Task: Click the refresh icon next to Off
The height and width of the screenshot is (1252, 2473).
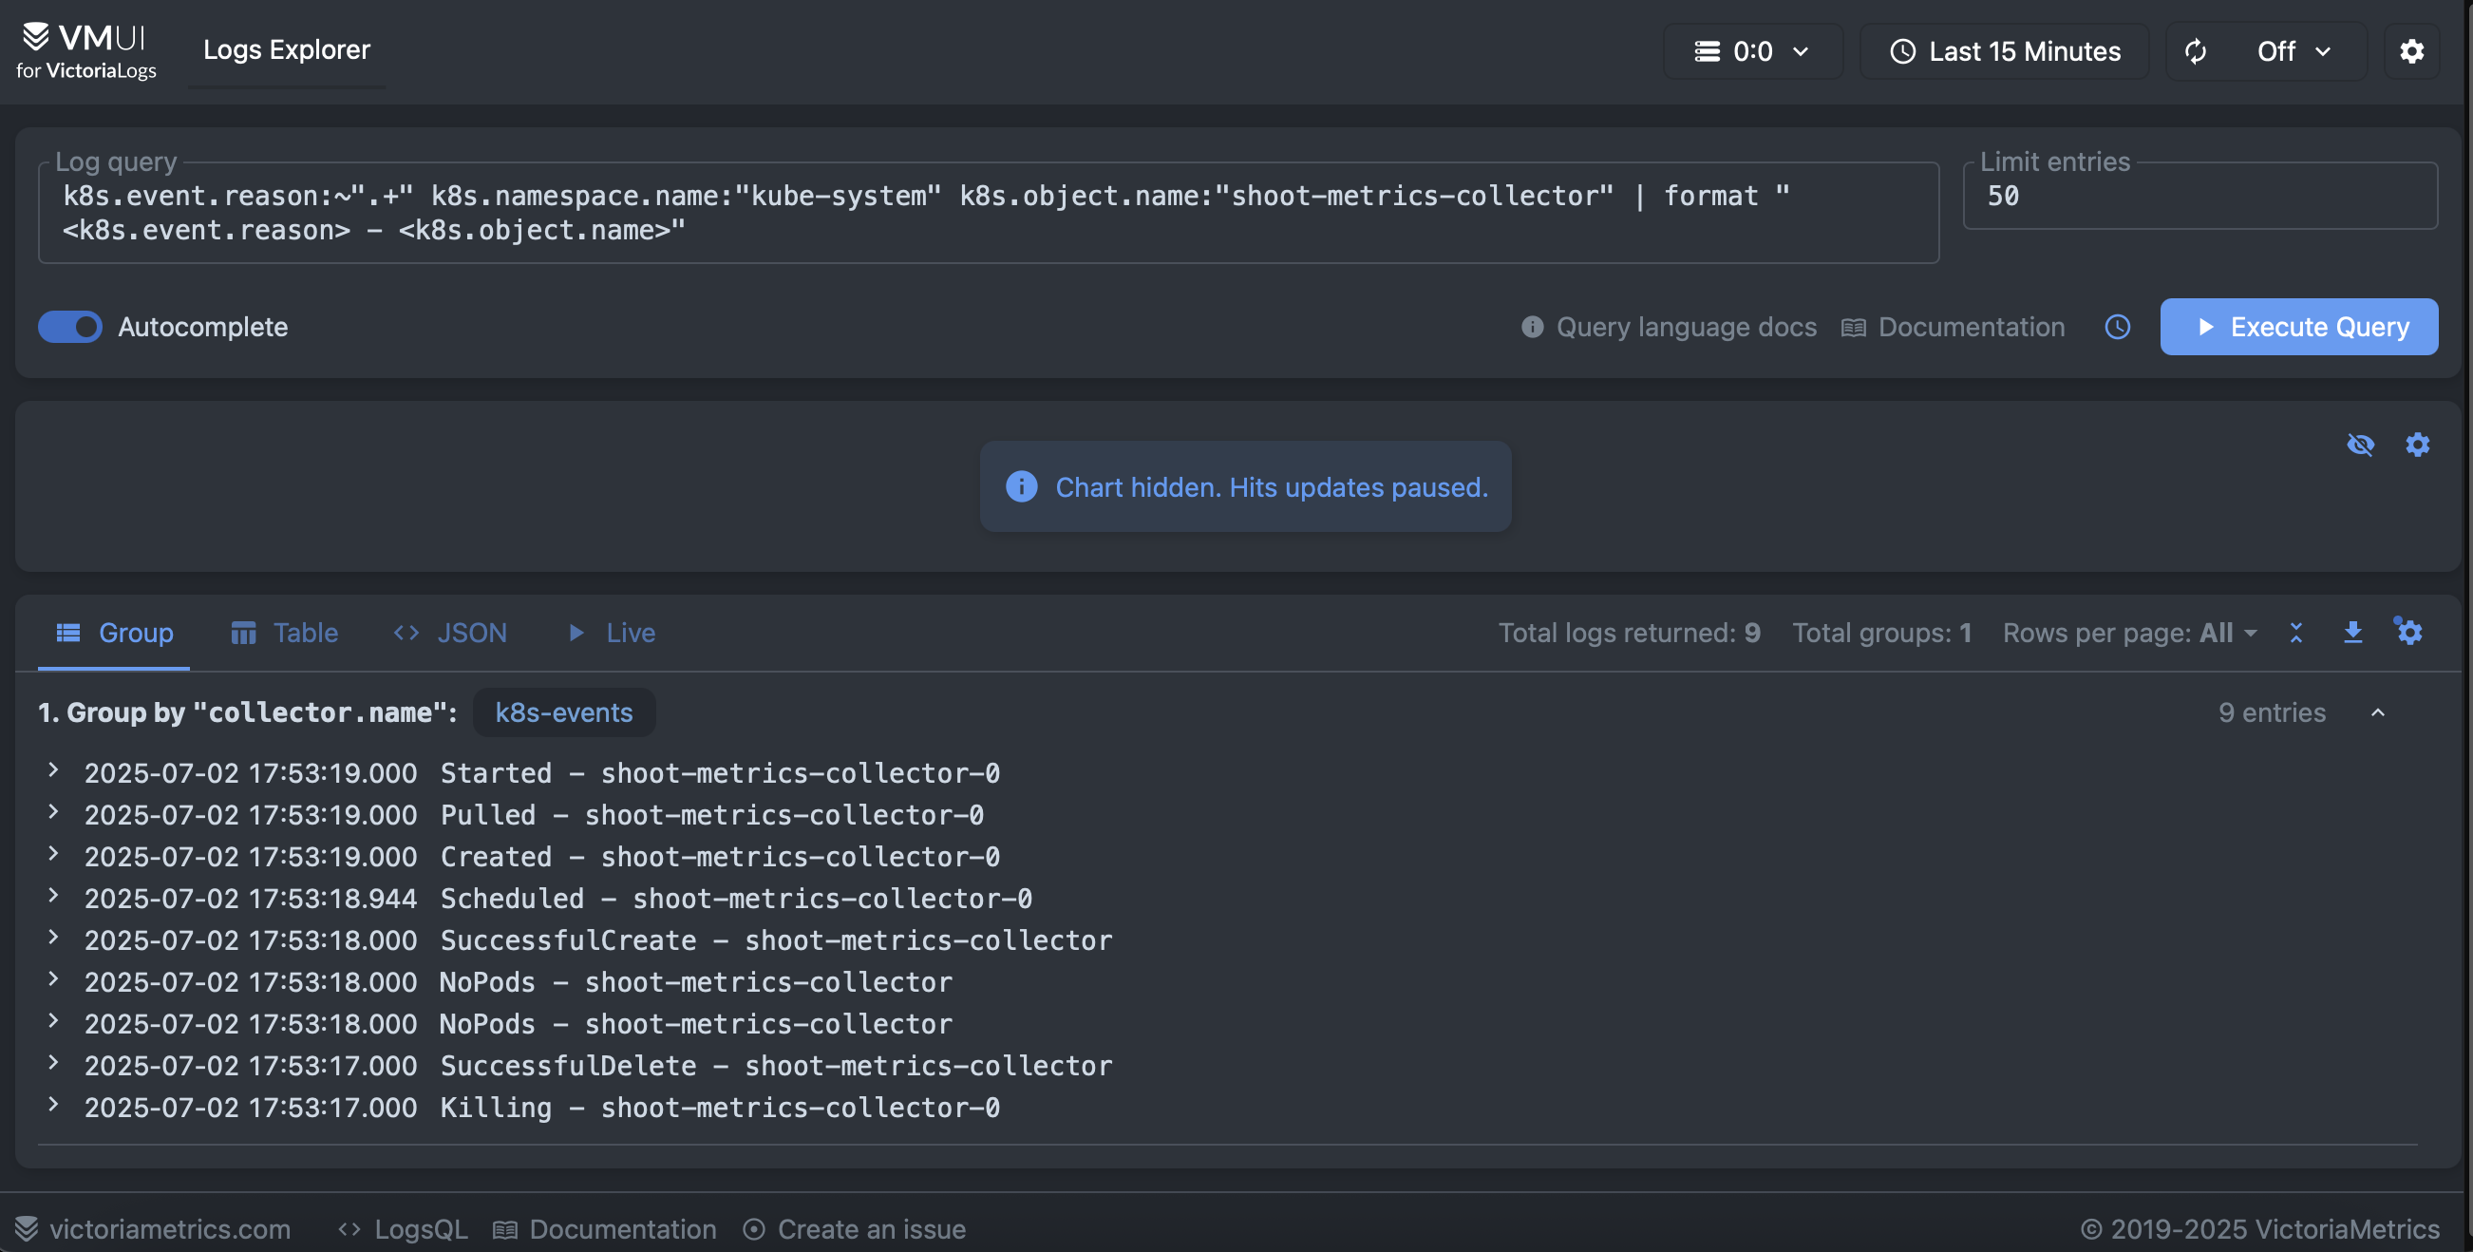Action: click(x=2195, y=51)
